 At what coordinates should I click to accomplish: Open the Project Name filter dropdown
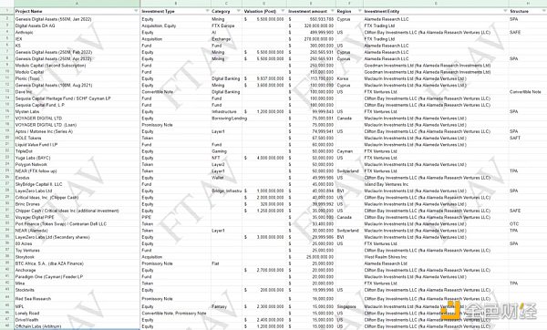click(136, 11)
